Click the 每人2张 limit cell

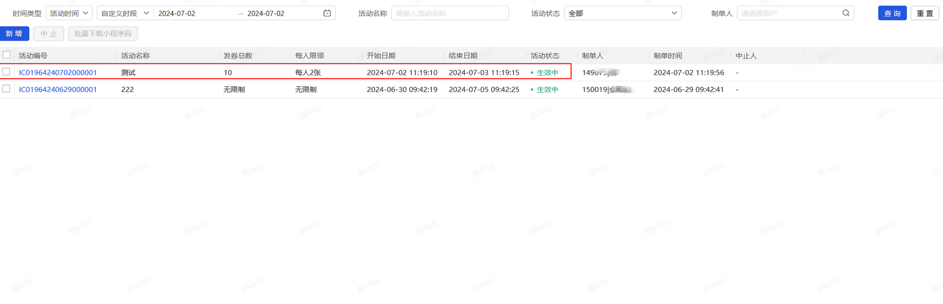click(x=308, y=73)
